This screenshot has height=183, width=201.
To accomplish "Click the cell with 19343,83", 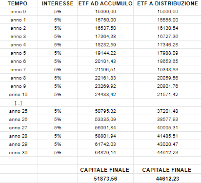I will coord(167,70).
